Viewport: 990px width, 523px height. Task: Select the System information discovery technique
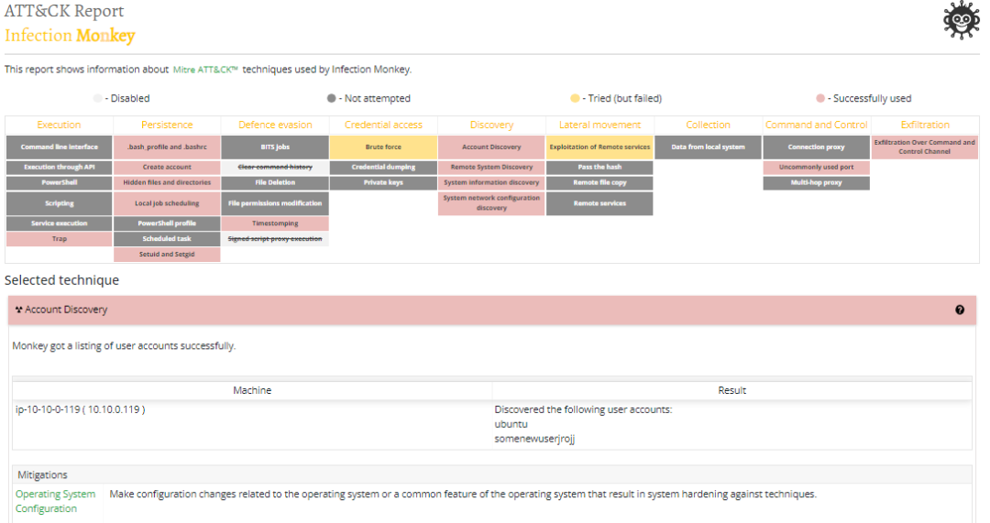click(x=491, y=182)
